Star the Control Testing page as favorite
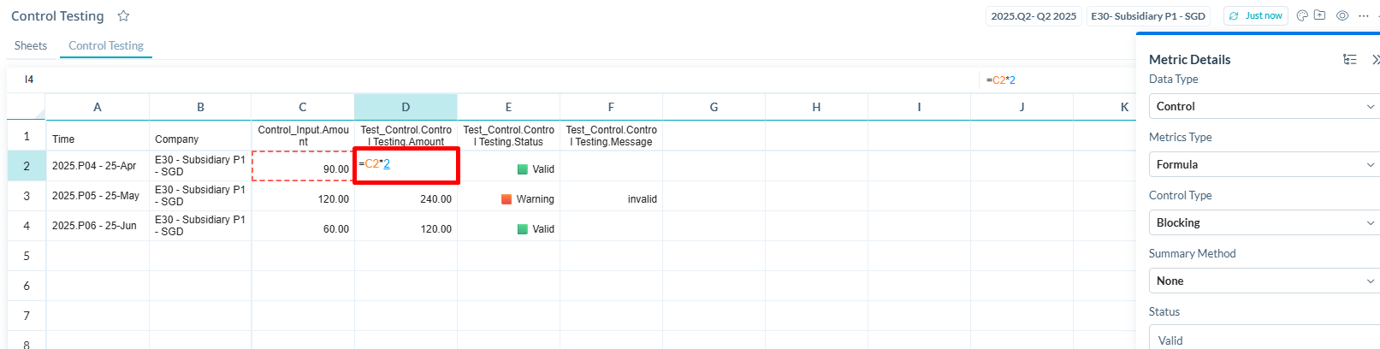 pyautogui.click(x=123, y=16)
